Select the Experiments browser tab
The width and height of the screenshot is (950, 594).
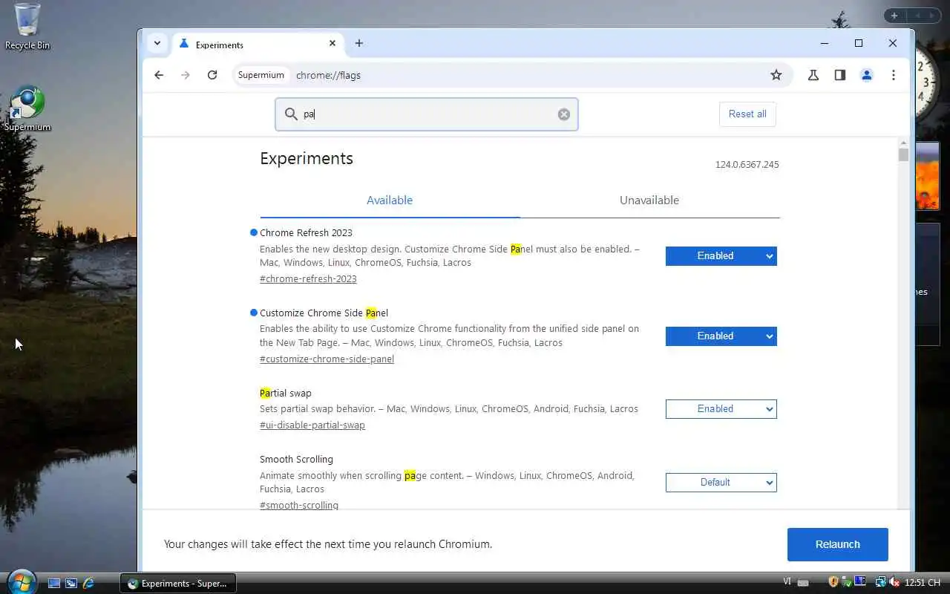pyautogui.click(x=257, y=45)
